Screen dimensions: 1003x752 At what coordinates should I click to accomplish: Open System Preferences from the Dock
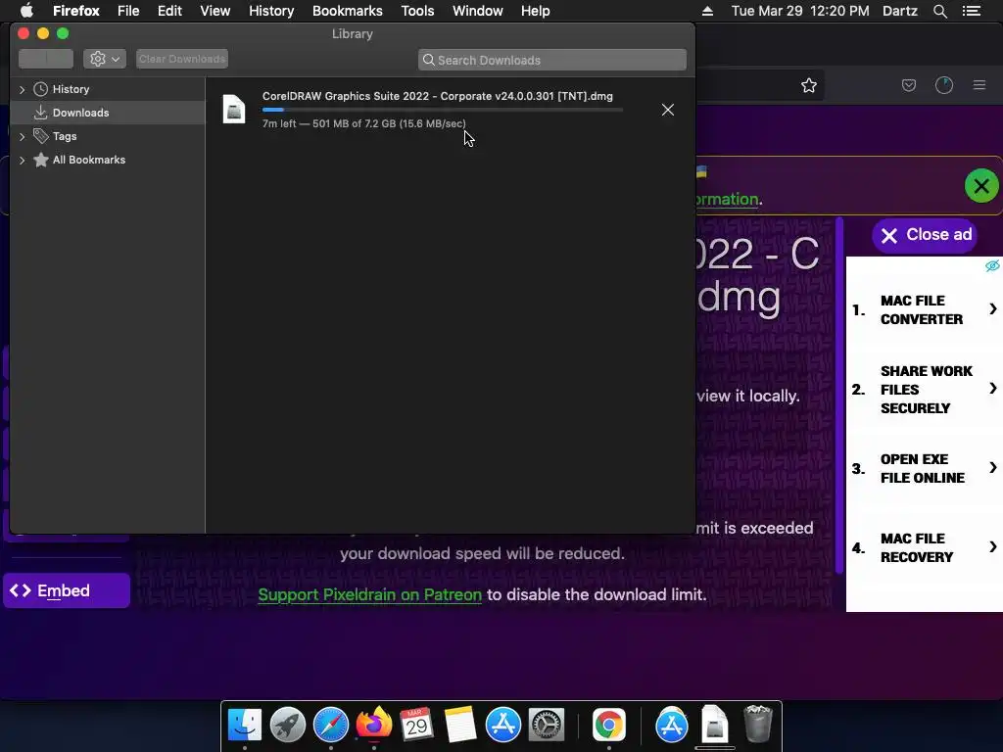(547, 726)
